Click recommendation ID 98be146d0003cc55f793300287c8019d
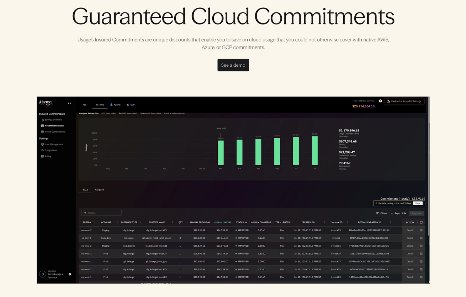The height and width of the screenshot is (297, 466). (369, 230)
